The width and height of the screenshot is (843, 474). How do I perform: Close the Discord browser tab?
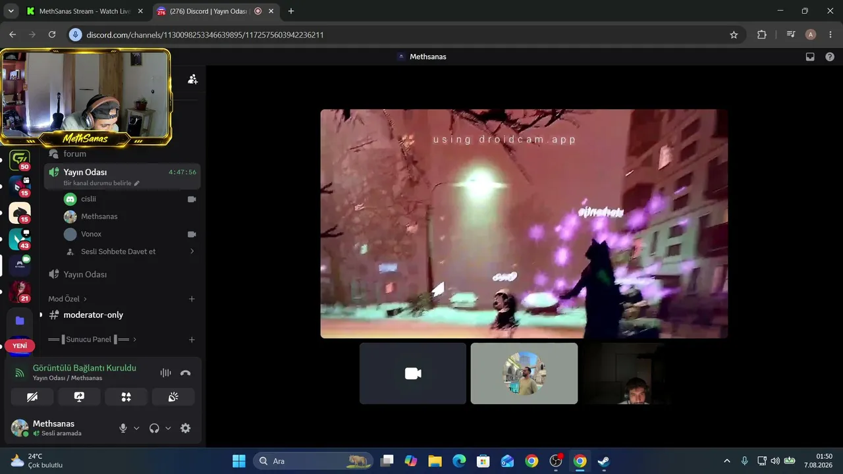click(x=271, y=11)
